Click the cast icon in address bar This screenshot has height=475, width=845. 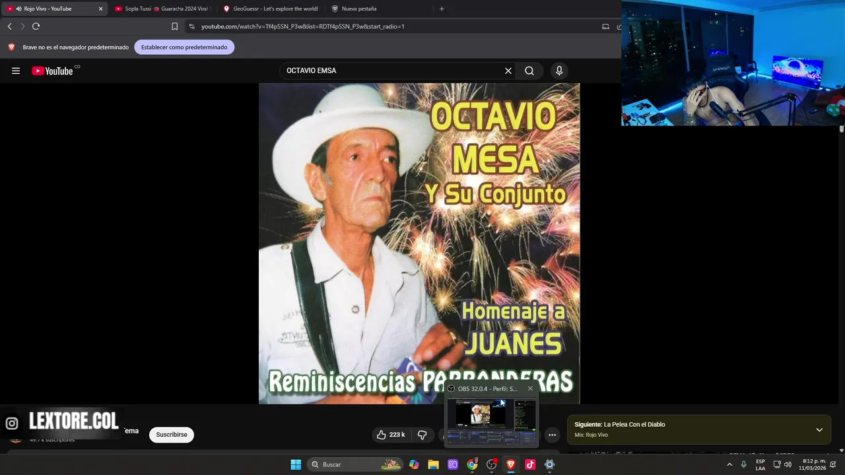(605, 26)
